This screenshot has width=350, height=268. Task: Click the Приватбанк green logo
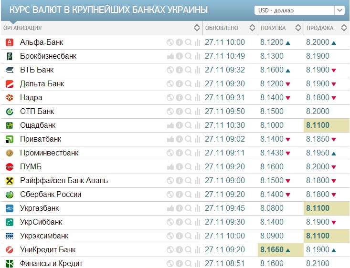[x=10, y=139]
